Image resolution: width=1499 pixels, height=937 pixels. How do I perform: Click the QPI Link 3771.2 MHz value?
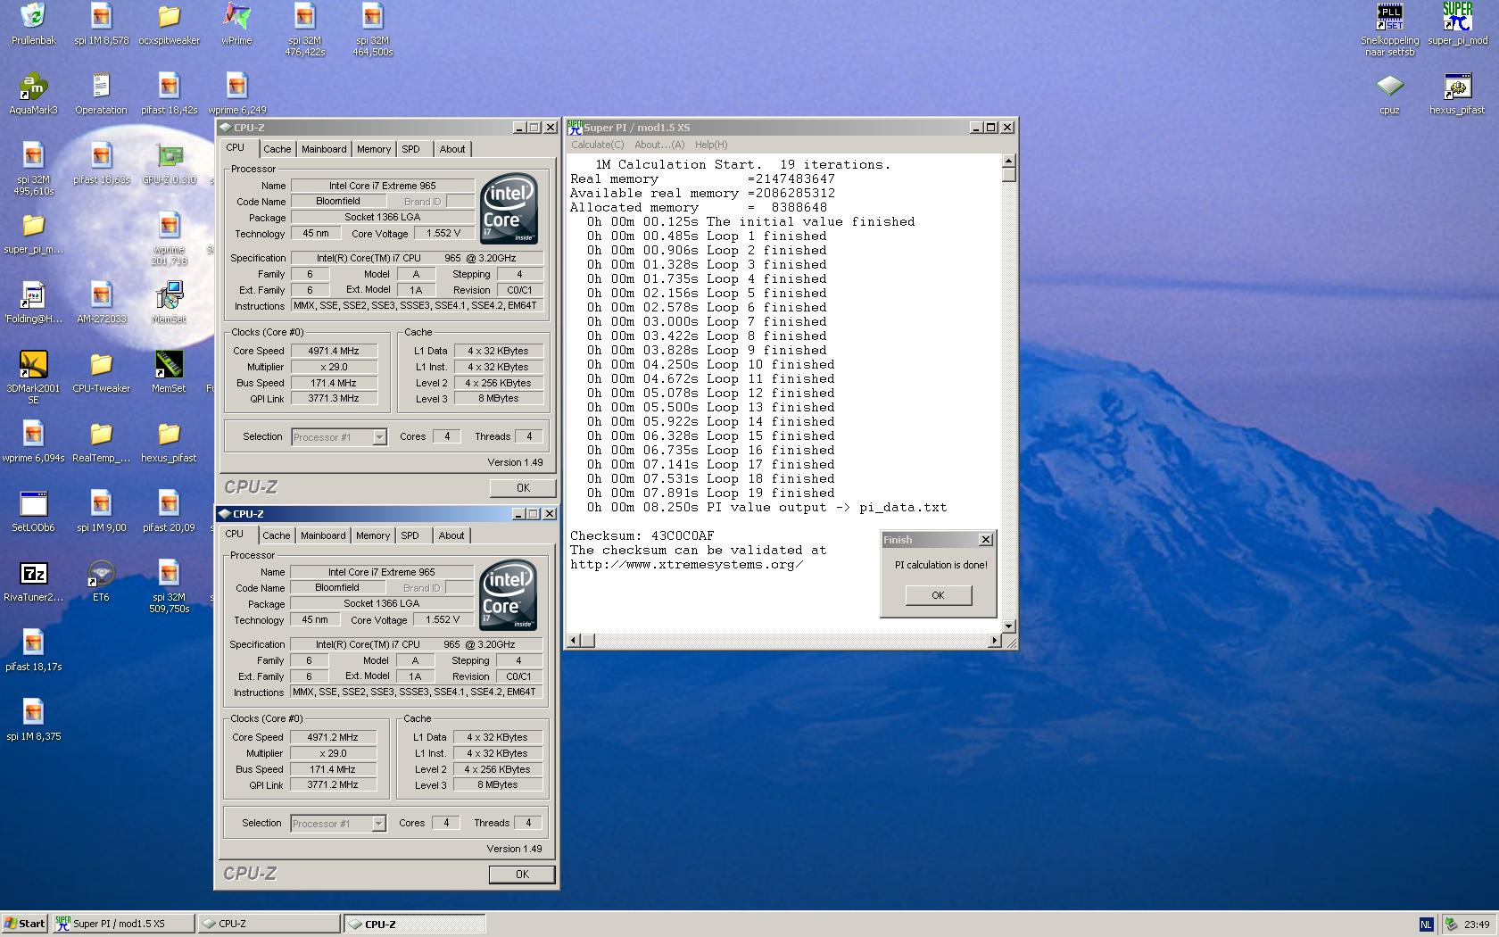[333, 784]
